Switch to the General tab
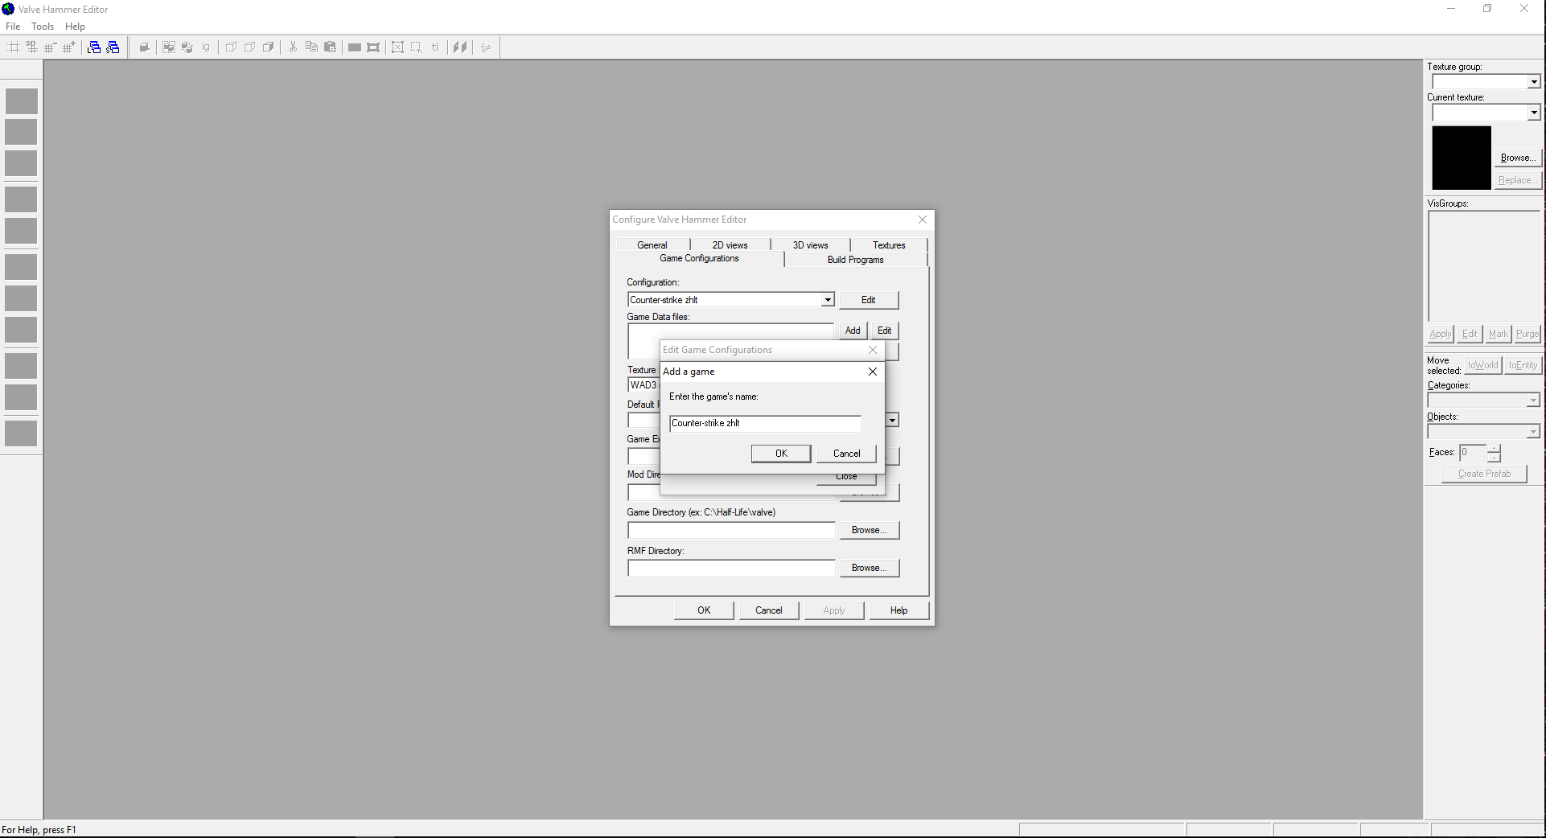Viewport: 1546px width, 838px height. click(652, 245)
